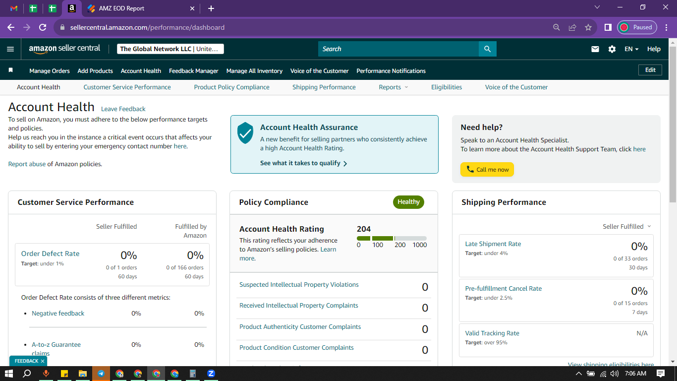Open Windows notification center
The height and width of the screenshot is (381, 677).
click(661, 374)
